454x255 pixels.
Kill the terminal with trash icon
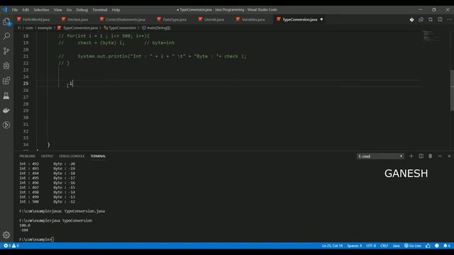pyautogui.click(x=431, y=156)
